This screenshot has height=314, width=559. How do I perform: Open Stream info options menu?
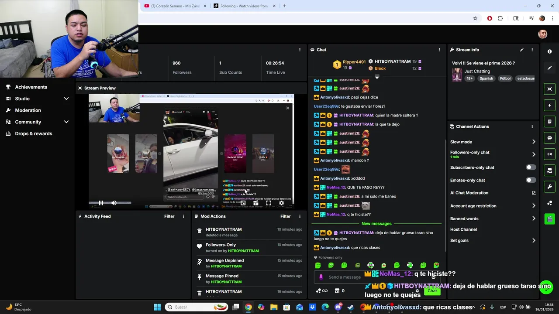tap(532, 50)
